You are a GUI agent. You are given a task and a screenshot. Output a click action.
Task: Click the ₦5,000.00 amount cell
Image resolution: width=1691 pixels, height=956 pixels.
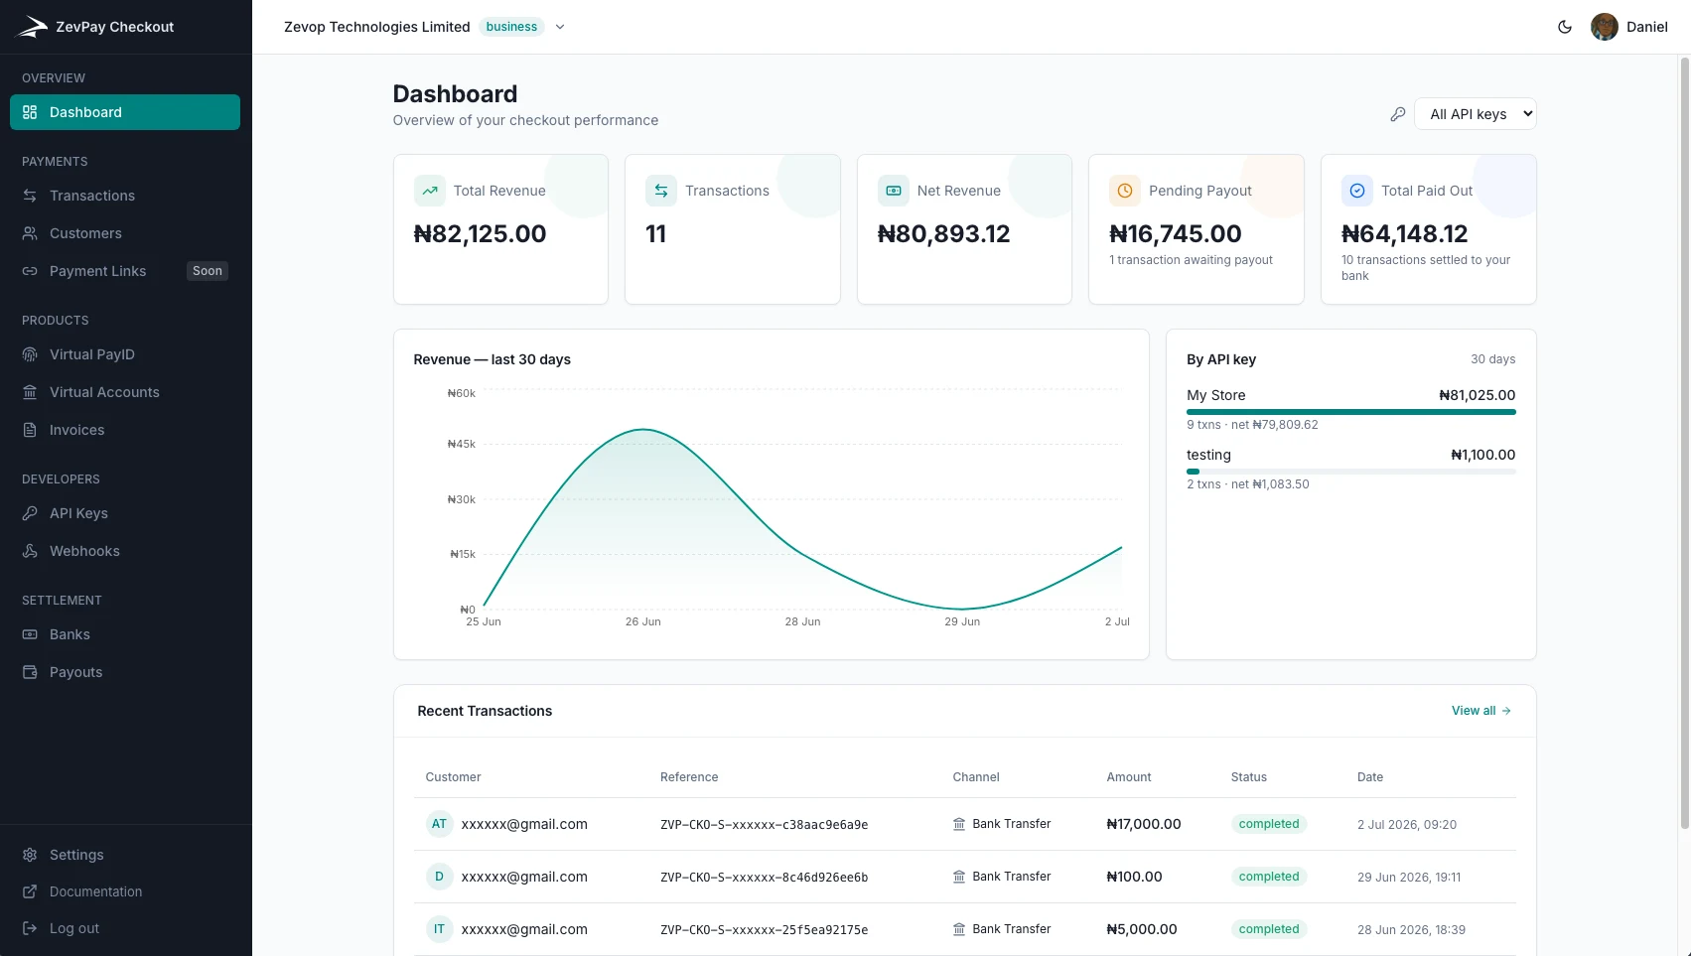[x=1142, y=929]
